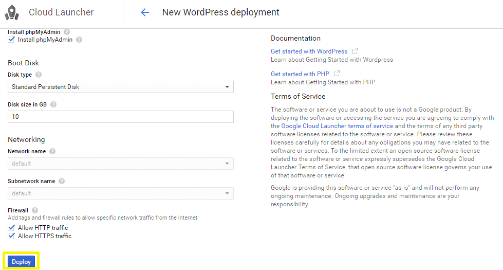
Task: Go back using the blue arrow
Action: 145,12
